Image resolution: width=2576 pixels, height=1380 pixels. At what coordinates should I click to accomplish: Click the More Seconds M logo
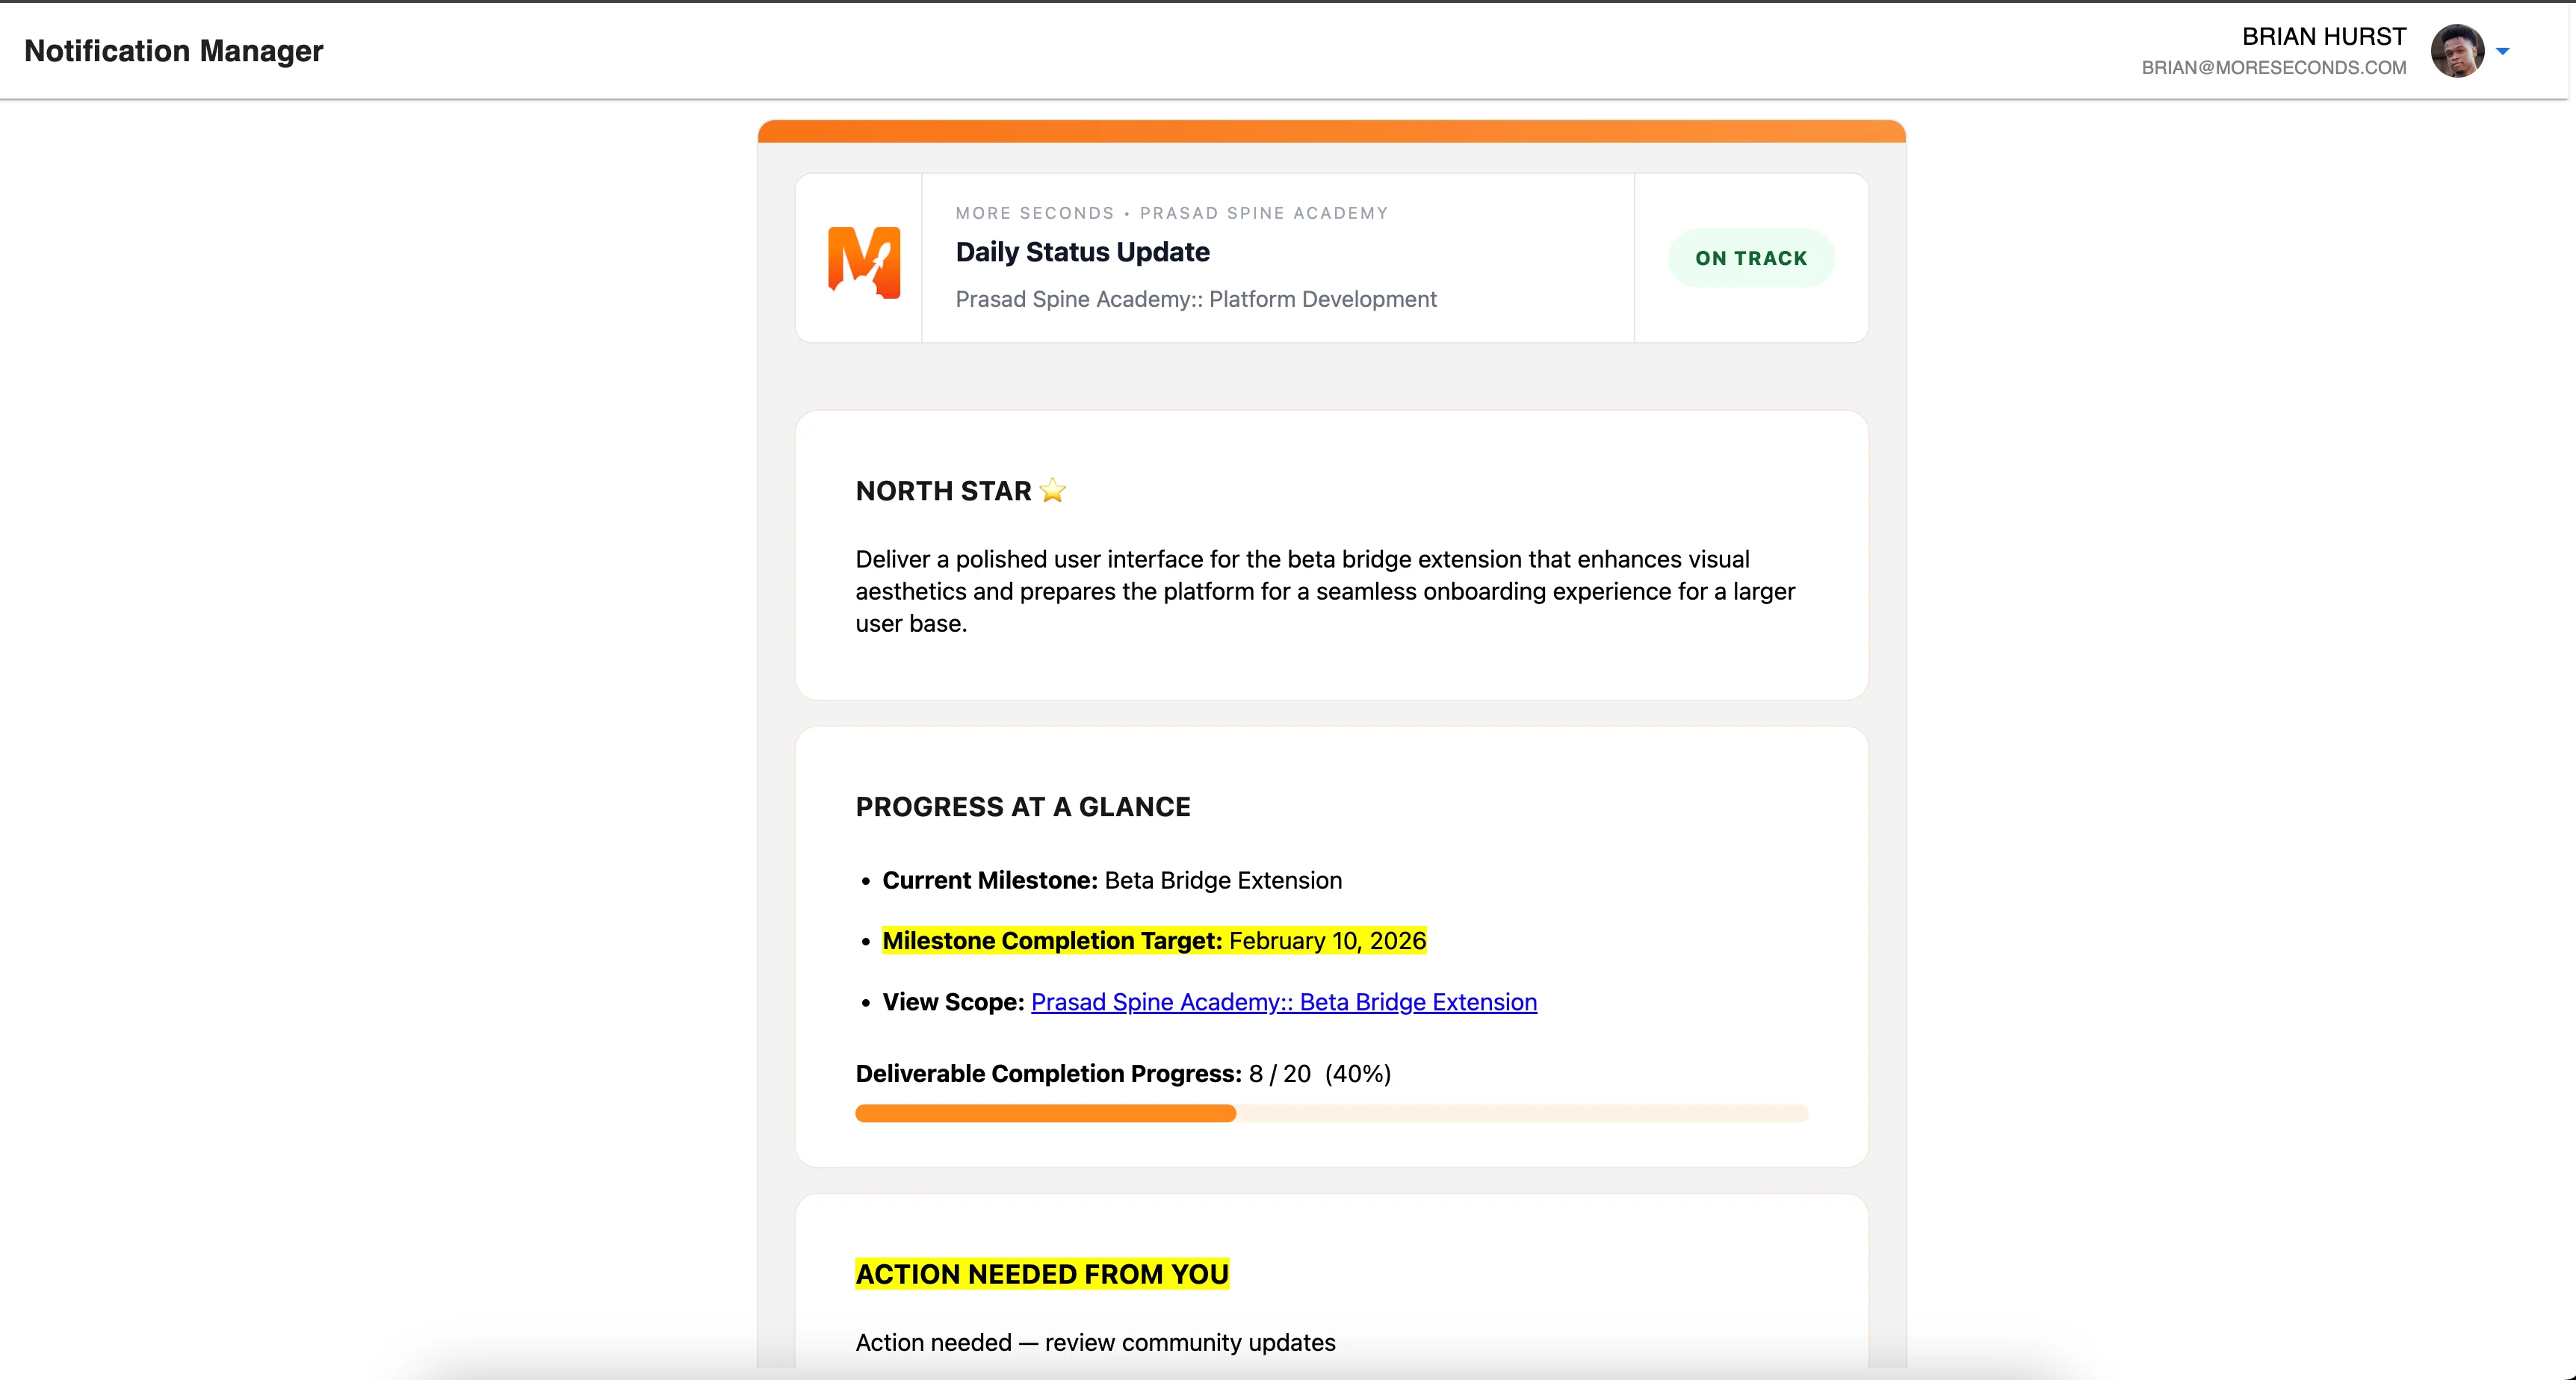point(863,262)
